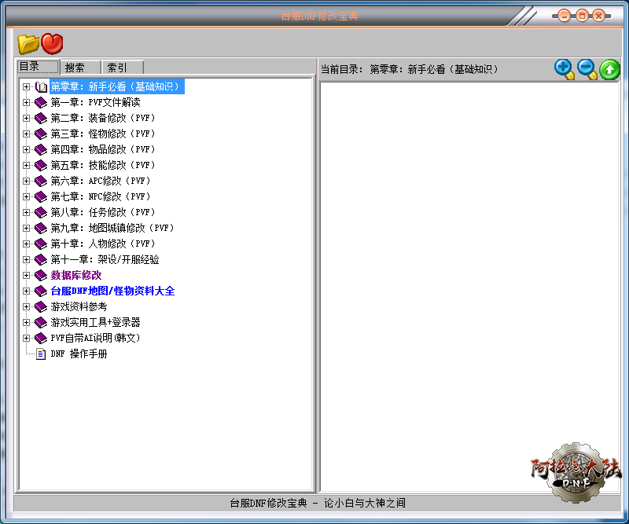Expand the 第一章 PVF文件解读 node

click(26, 103)
